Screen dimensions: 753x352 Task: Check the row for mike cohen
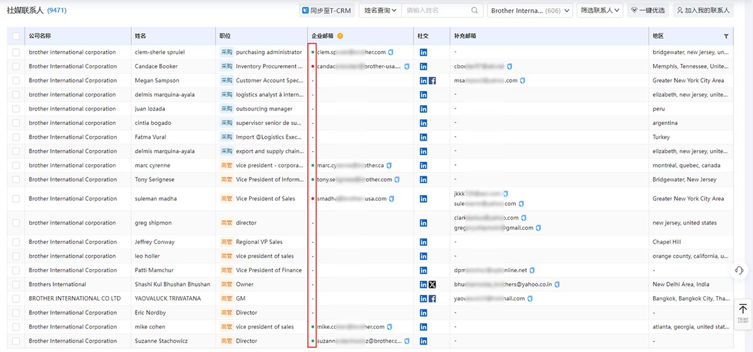tap(16, 327)
